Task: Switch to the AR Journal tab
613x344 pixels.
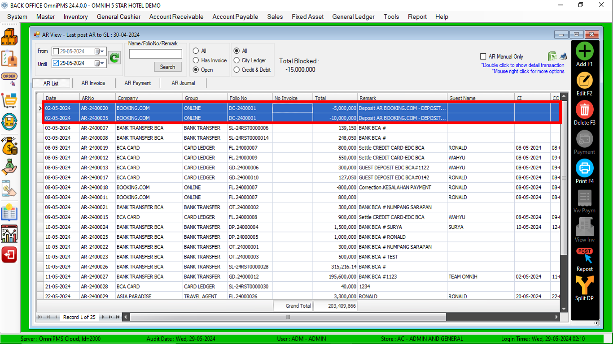Action: (x=183, y=83)
